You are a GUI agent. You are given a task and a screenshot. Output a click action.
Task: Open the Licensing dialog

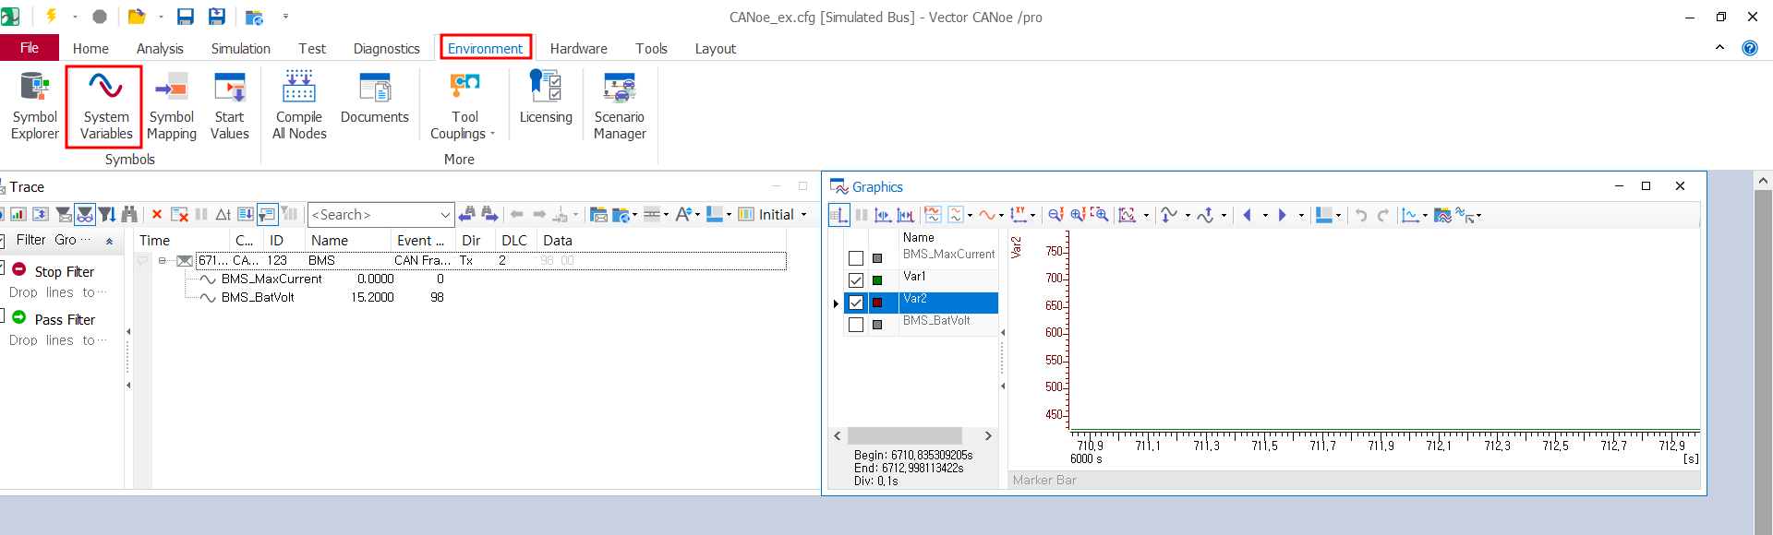[546, 99]
